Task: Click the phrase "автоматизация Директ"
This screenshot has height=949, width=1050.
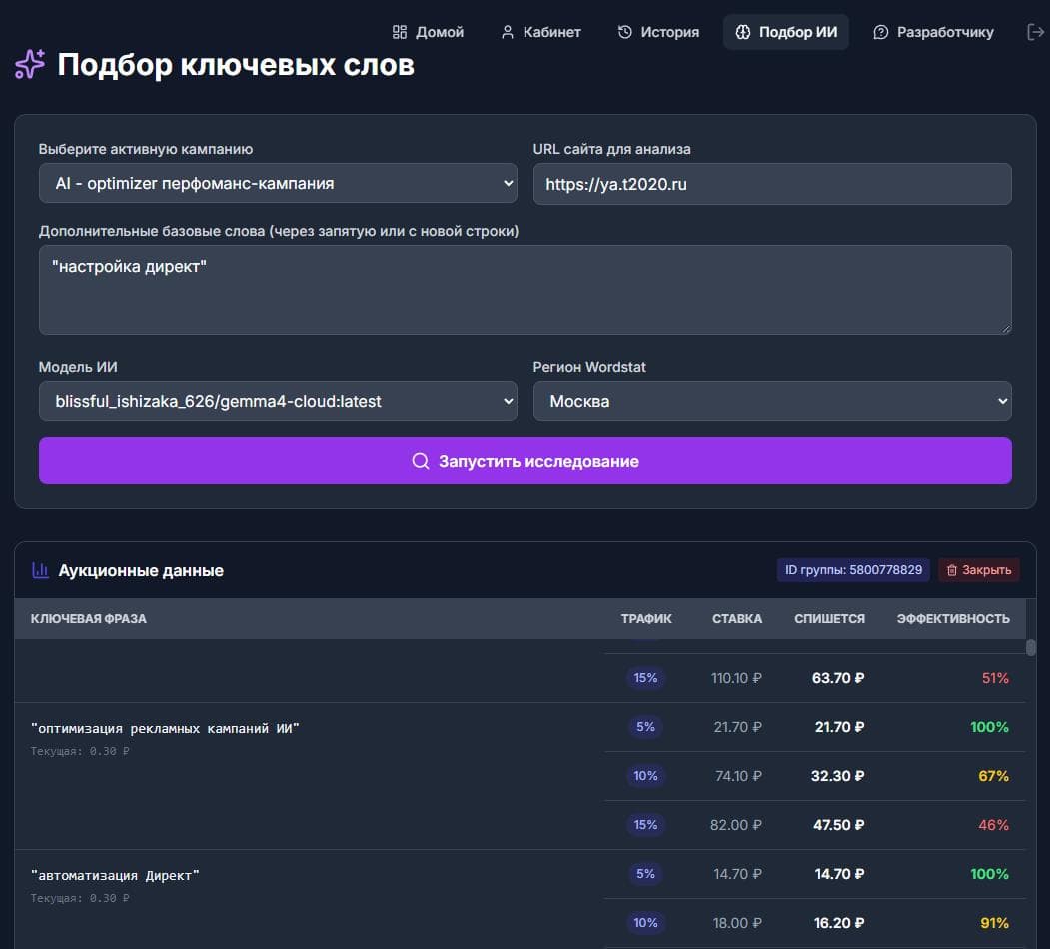Action: (x=115, y=875)
